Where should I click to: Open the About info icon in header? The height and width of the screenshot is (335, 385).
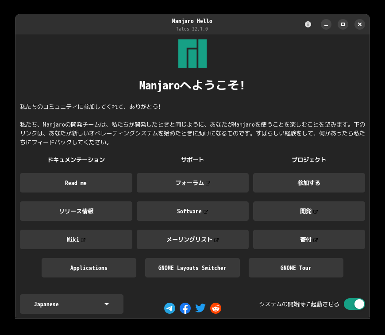(x=308, y=24)
